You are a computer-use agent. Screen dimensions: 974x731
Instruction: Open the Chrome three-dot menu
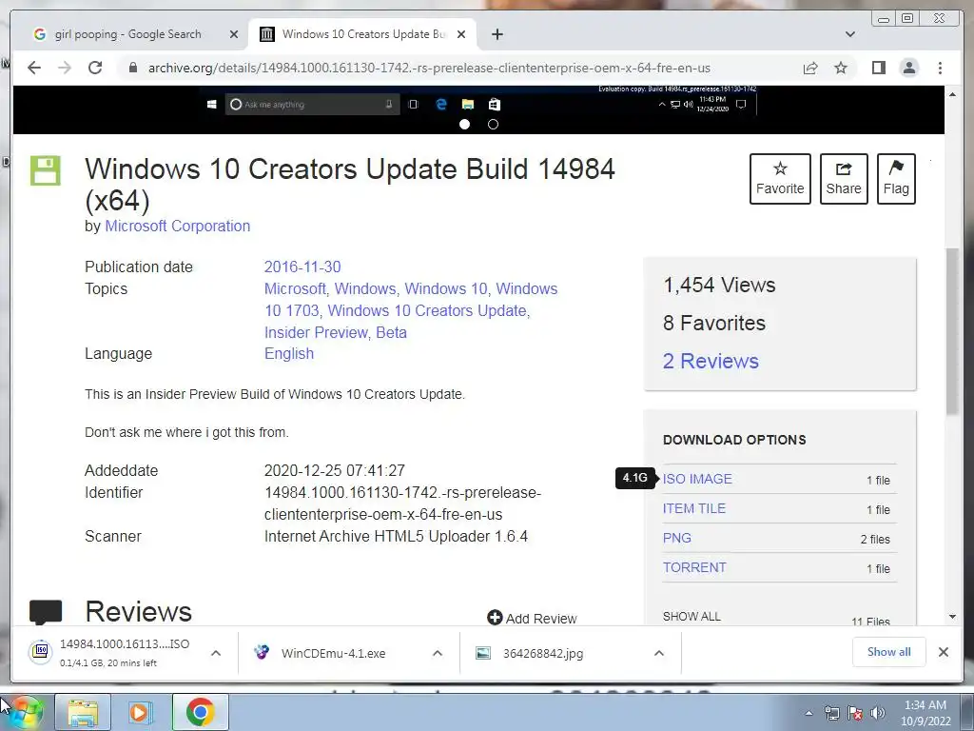tap(940, 68)
